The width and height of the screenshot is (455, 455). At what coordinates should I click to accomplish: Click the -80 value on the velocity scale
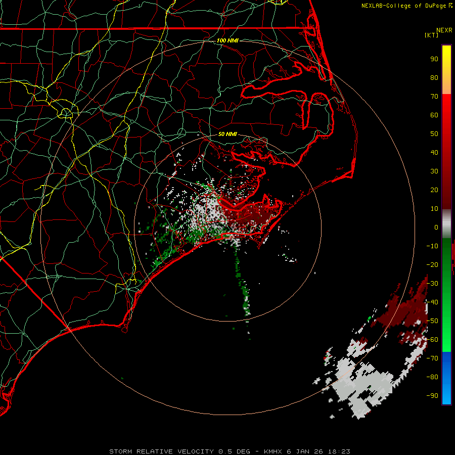(x=432, y=377)
